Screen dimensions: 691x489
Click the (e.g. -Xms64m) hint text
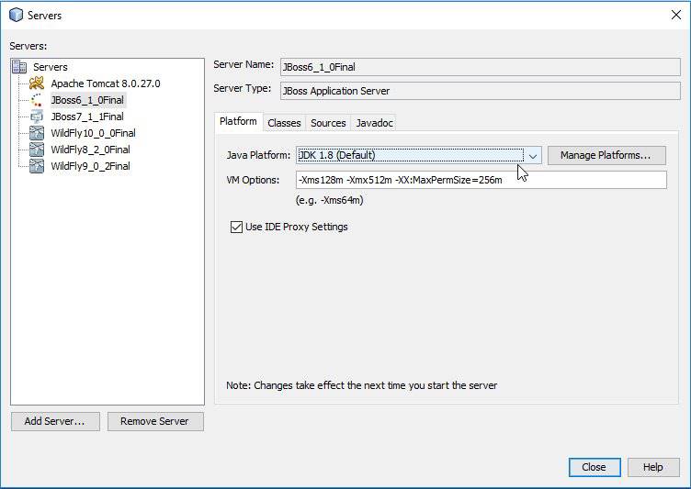pyautogui.click(x=330, y=200)
